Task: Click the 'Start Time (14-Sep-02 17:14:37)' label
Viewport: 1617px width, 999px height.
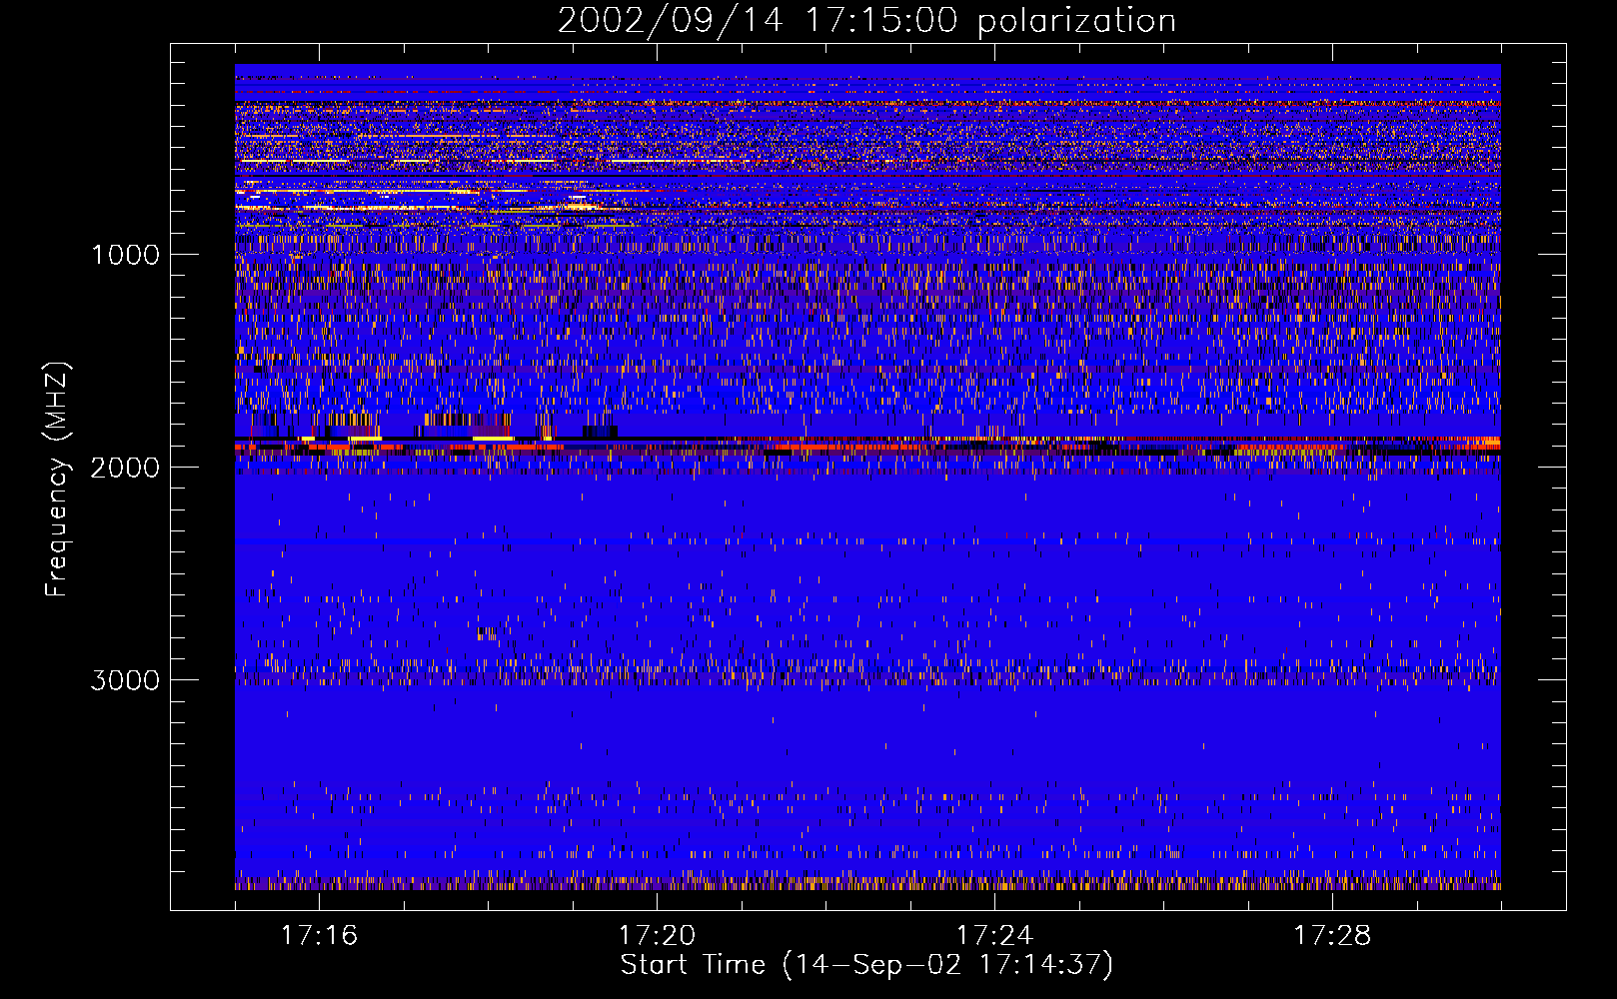Action: 866,965
